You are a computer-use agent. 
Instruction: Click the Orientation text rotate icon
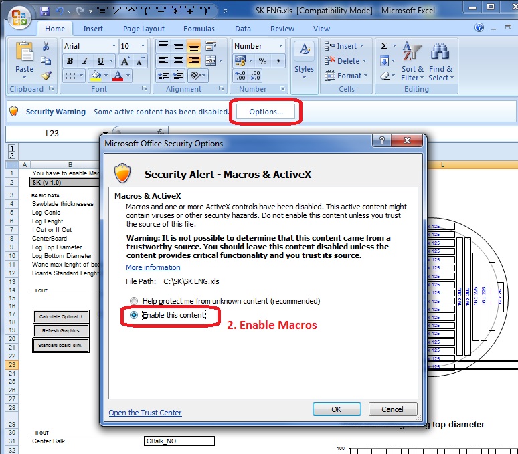point(195,76)
